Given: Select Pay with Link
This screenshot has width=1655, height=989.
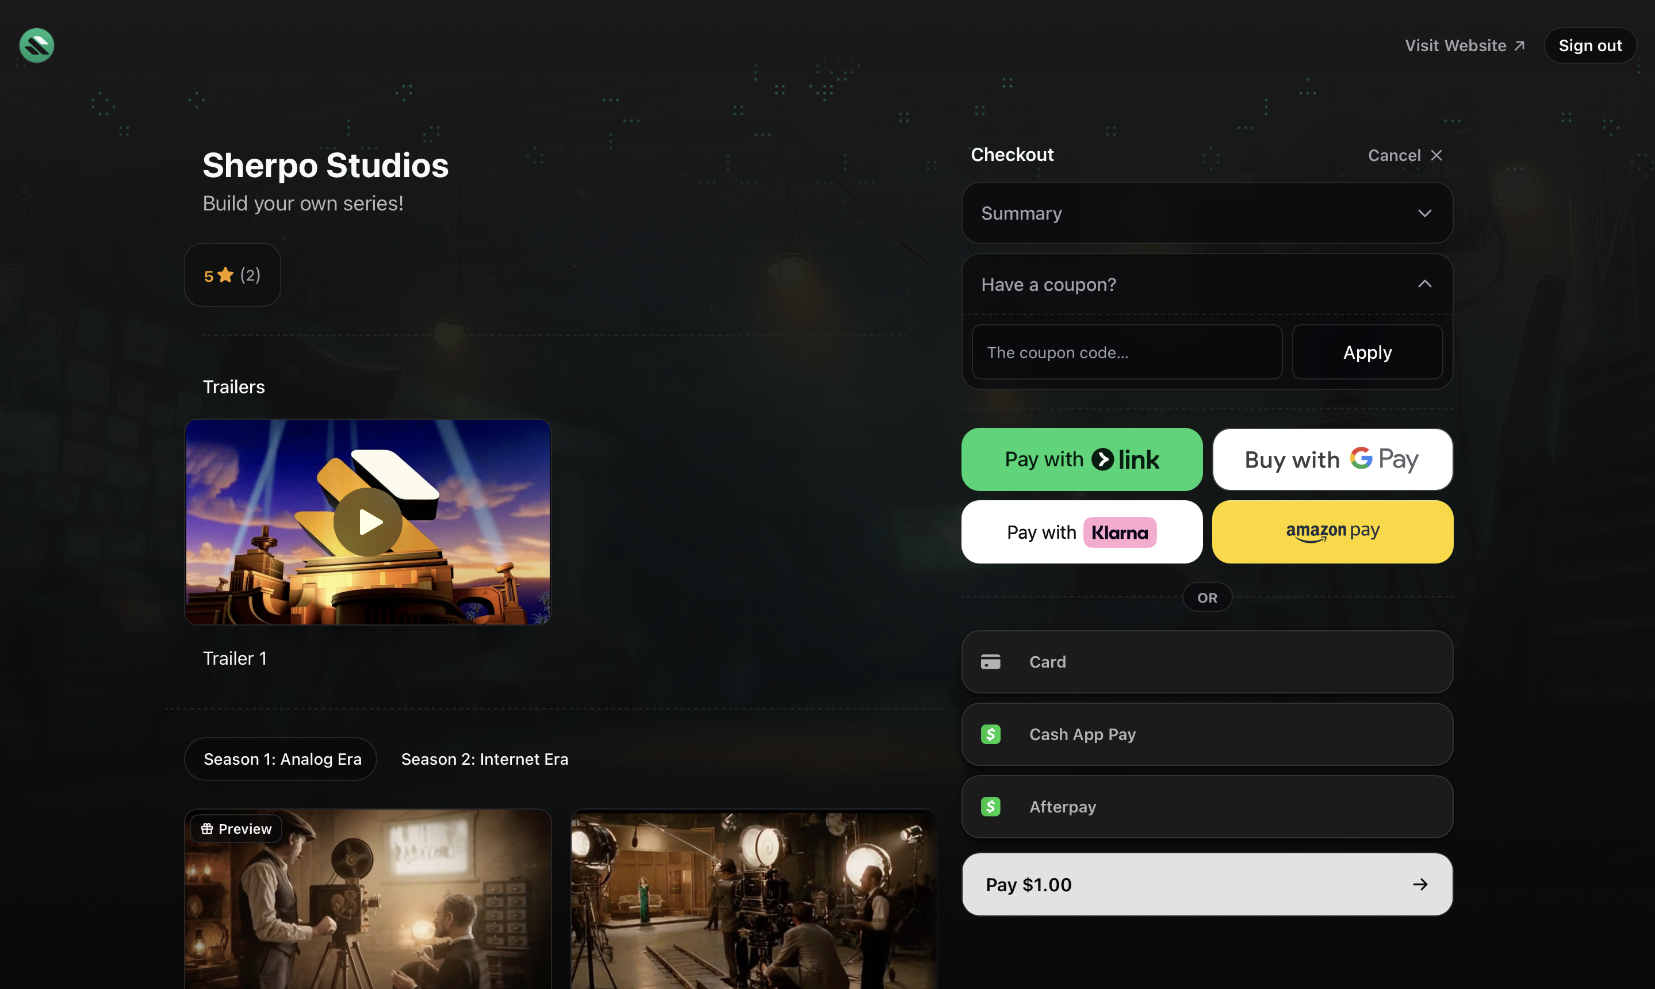Looking at the screenshot, I should pyautogui.click(x=1081, y=459).
